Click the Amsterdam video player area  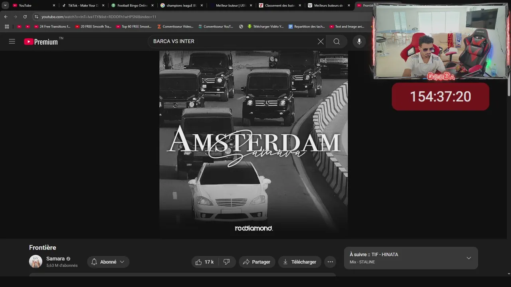(254, 144)
